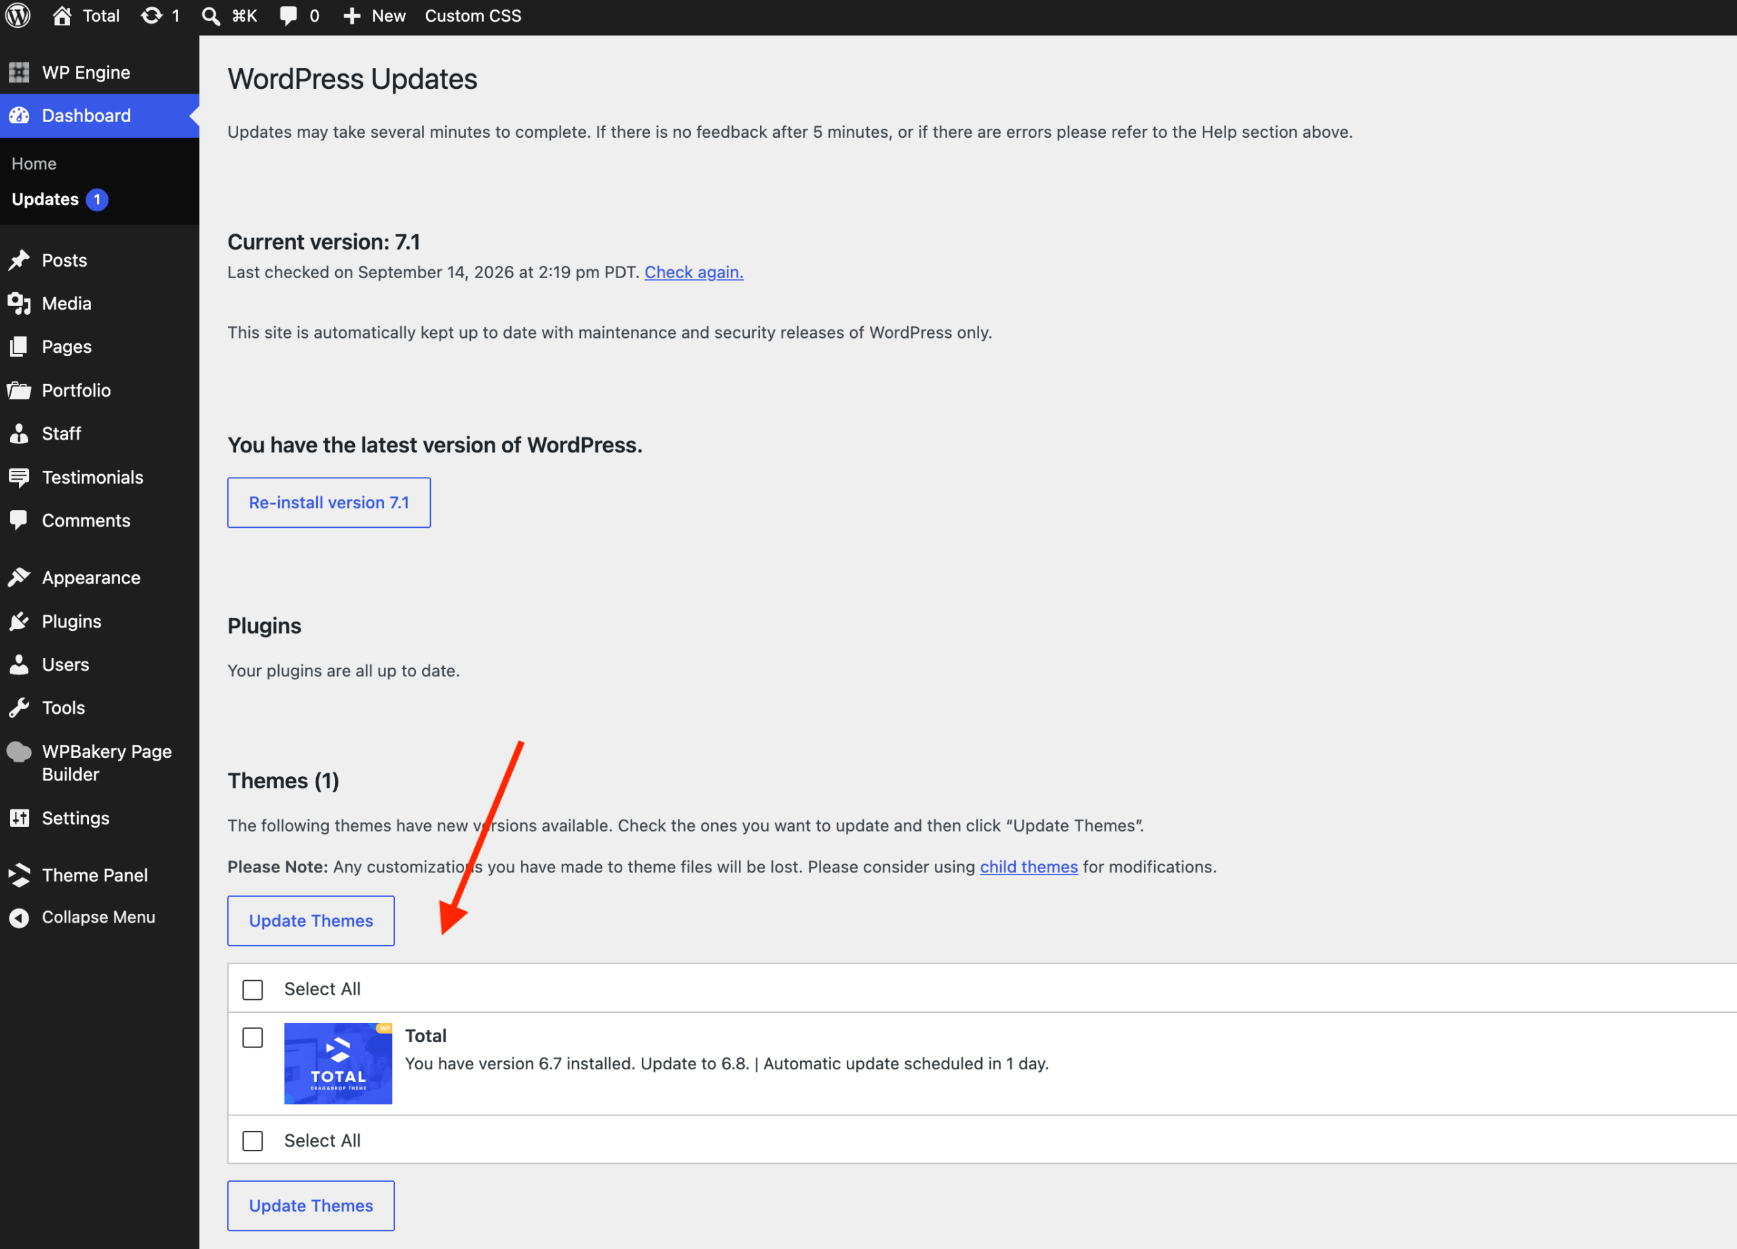Viewport: 1737px width, 1249px height.
Task: Open Posts pin icon
Action: (x=19, y=261)
